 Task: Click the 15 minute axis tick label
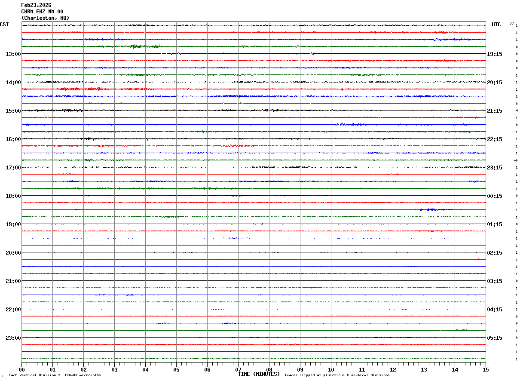click(486, 369)
